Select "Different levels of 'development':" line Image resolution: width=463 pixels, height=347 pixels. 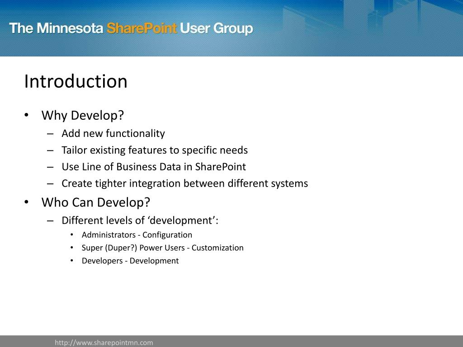(140, 220)
